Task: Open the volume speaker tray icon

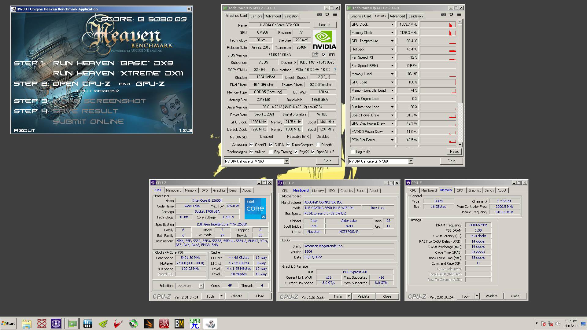Action: (x=558, y=324)
